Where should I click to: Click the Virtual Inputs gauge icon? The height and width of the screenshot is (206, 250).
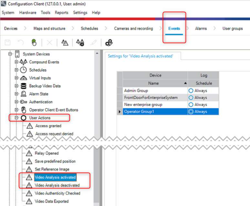point(24,78)
